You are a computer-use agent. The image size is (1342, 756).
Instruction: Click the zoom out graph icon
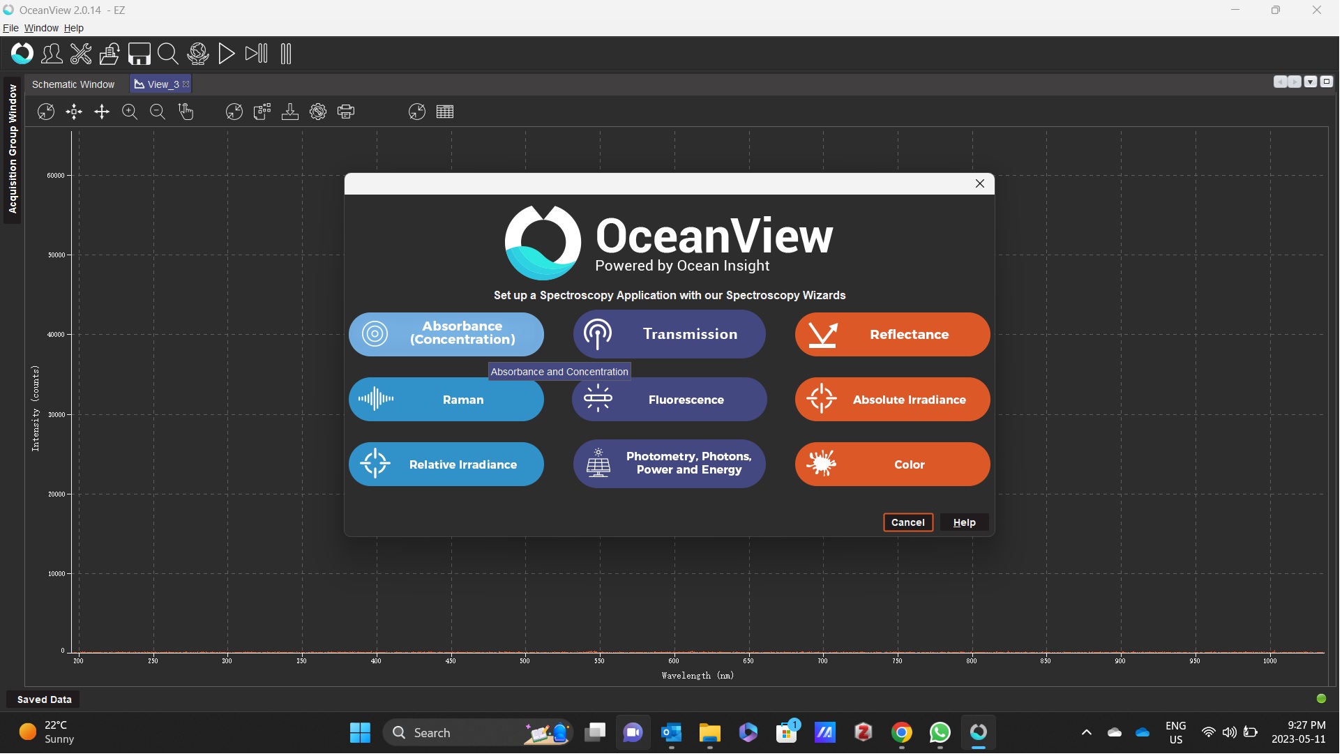(158, 112)
